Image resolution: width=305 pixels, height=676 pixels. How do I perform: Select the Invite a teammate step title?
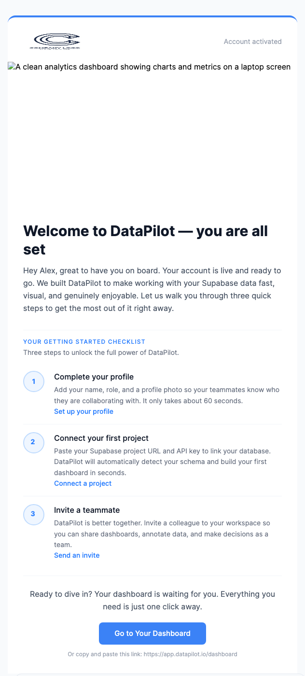[x=87, y=510]
